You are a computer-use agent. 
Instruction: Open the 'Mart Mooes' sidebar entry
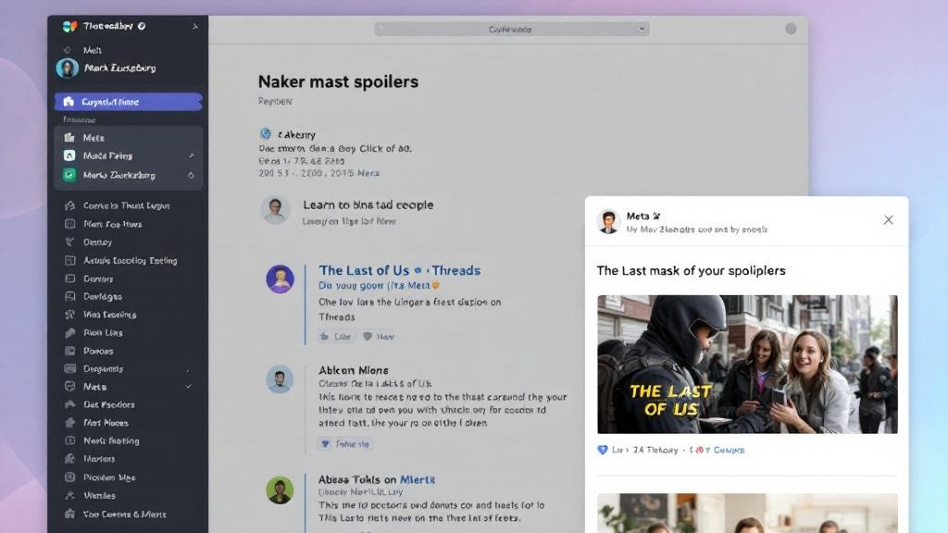click(x=106, y=423)
